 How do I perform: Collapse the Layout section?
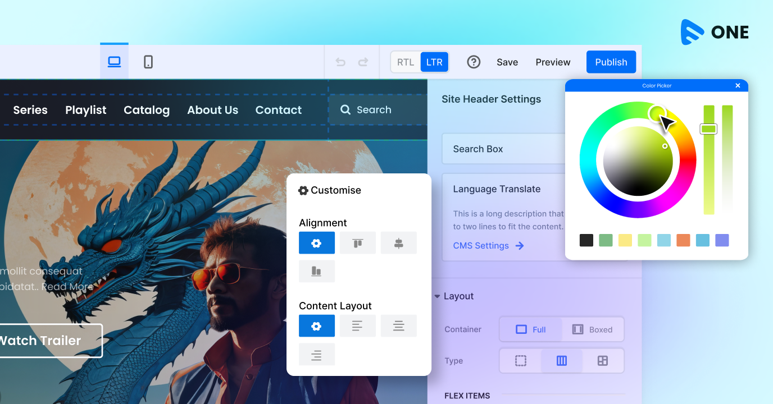pyautogui.click(x=454, y=296)
